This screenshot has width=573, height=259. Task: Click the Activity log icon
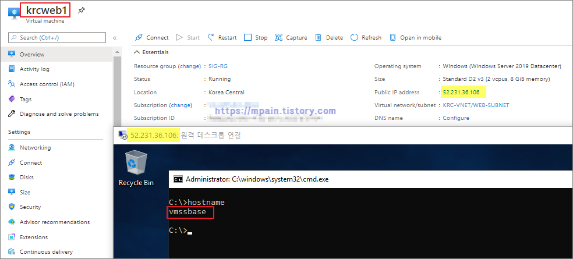12,69
